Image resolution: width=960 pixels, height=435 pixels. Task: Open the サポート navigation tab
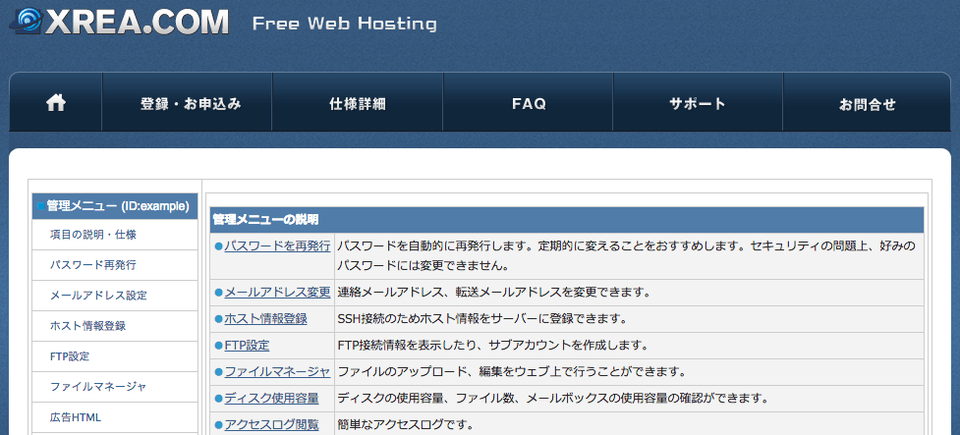pos(698,103)
